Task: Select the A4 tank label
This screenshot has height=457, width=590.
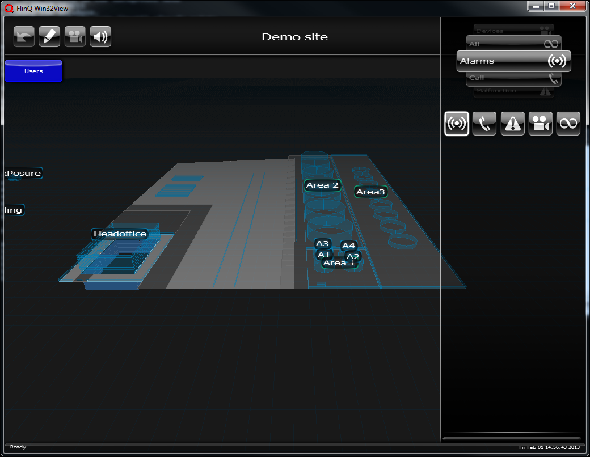Action: pos(348,246)
